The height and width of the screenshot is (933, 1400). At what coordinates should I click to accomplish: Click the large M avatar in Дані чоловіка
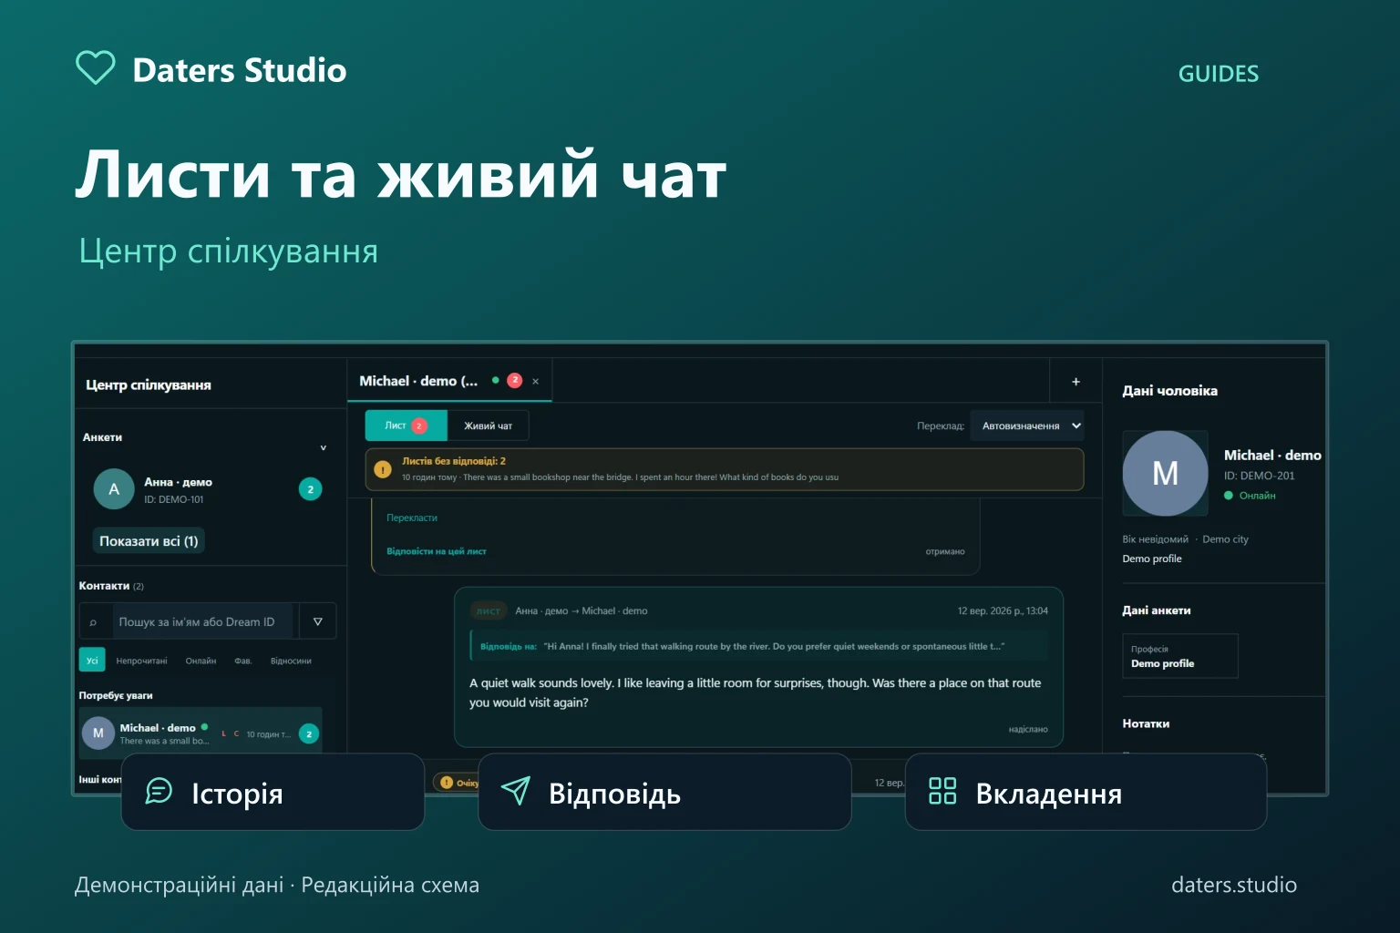1165,473
